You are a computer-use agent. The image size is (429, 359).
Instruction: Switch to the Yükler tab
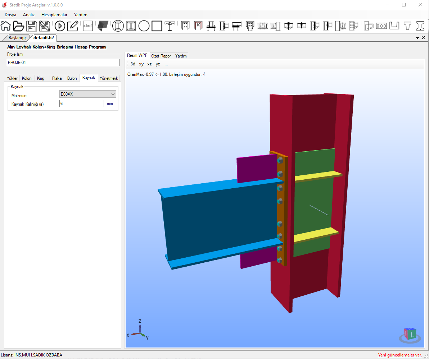pyautogui.click(x=12, y=78)
